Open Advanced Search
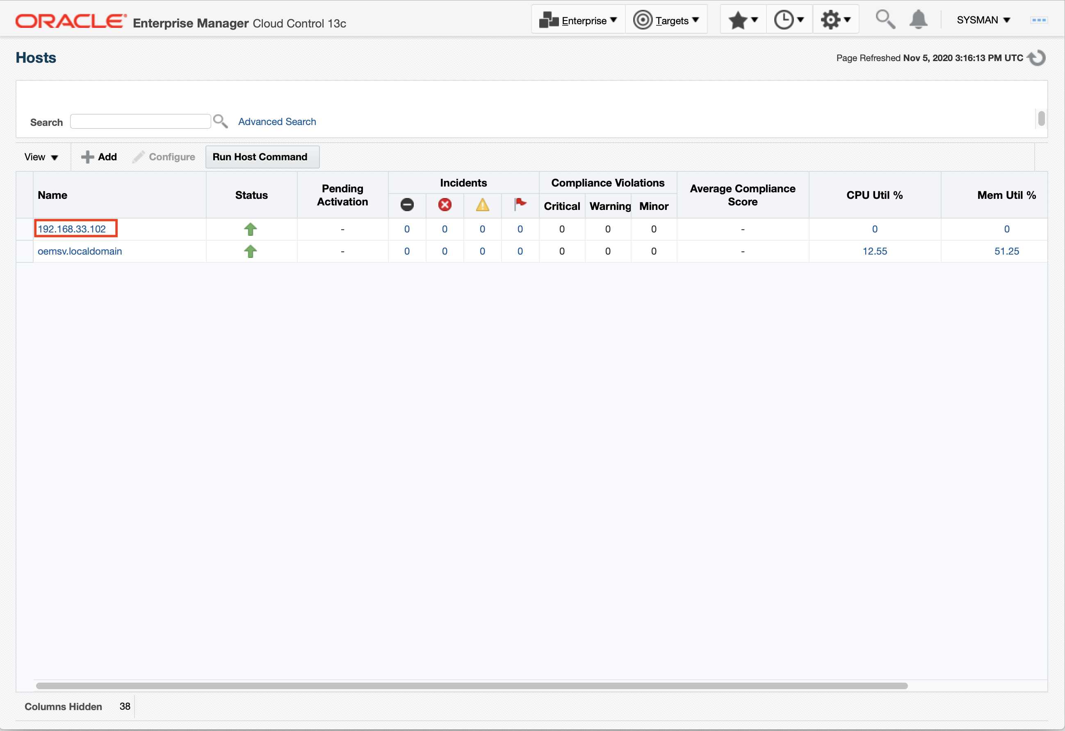 tap(277, 121)
